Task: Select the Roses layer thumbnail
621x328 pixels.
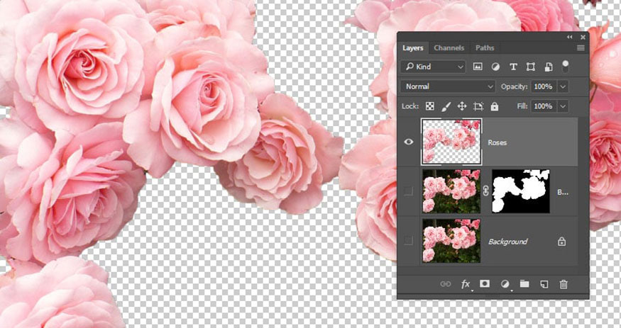Action: coord(451,142)
